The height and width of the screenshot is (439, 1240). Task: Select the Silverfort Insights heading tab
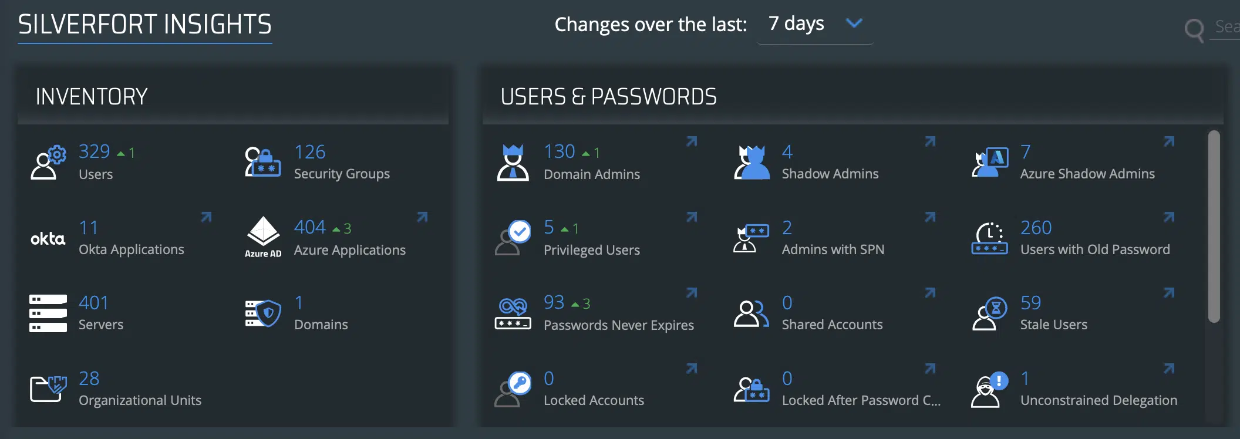(144, 25)
